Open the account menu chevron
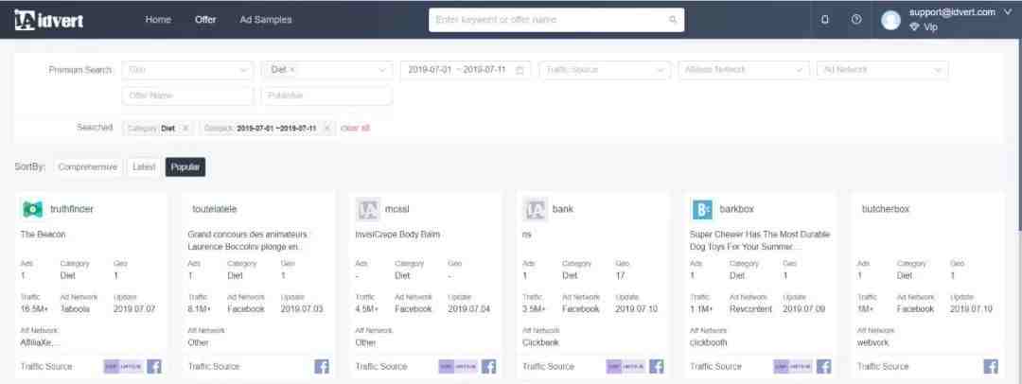 point(1008,12)
